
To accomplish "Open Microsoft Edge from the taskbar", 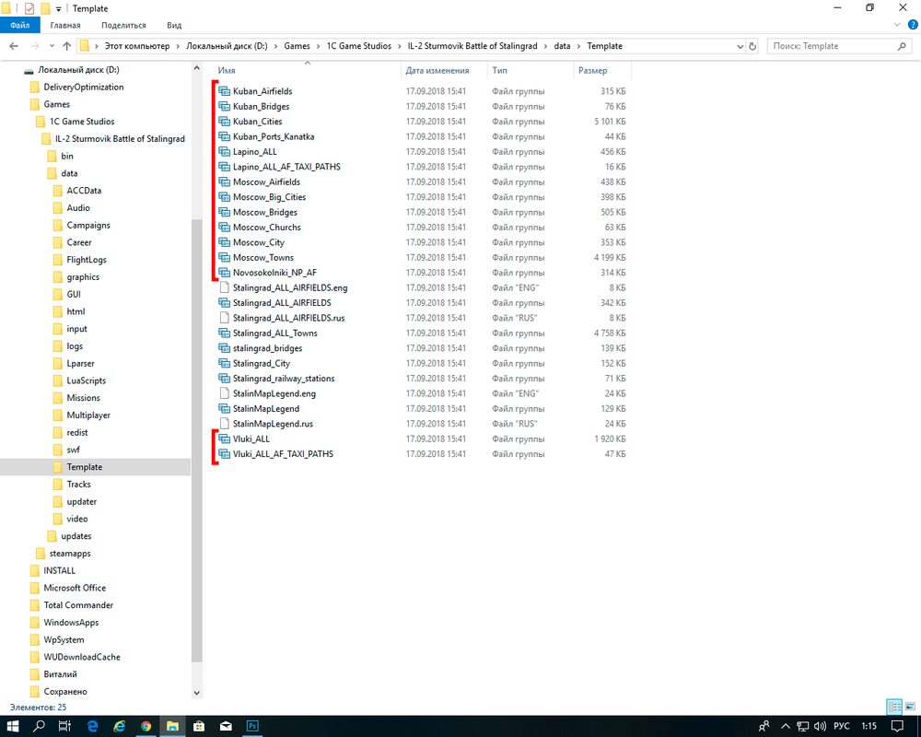I will click(x=92, y=726).
